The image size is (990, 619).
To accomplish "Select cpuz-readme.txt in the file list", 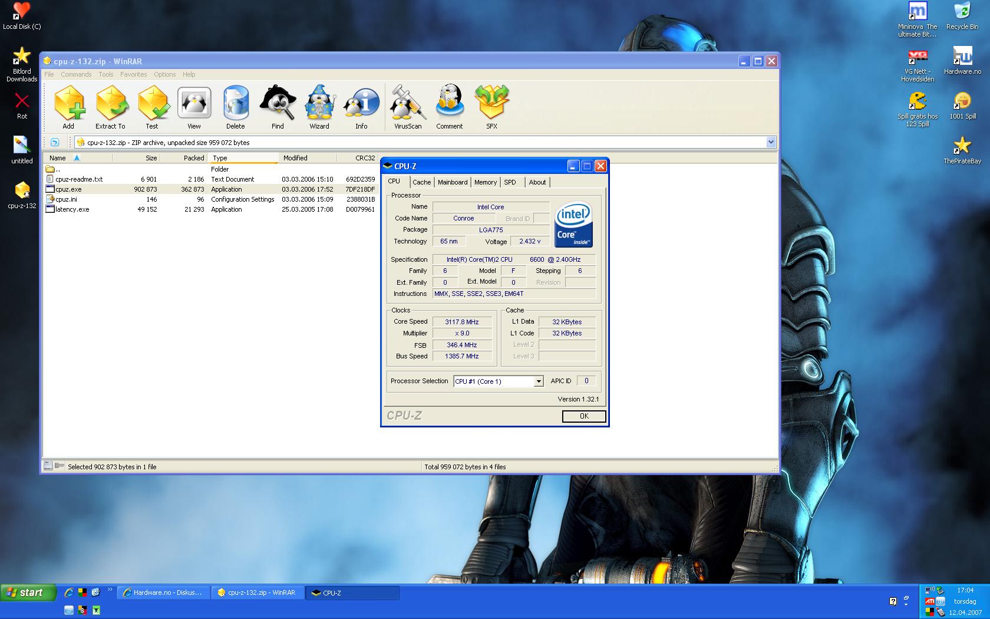I will 210,179.
